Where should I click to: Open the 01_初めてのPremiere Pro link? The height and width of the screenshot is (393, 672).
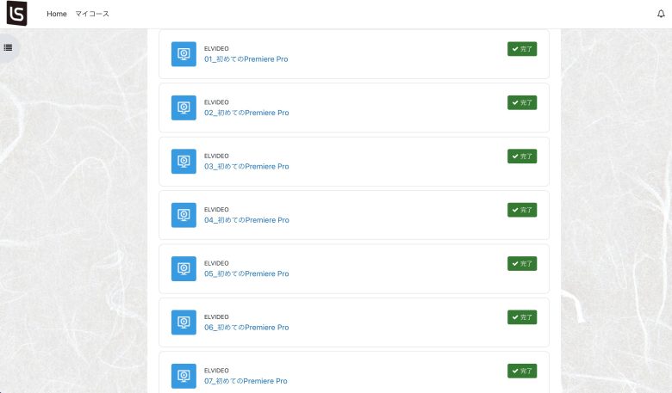tap(246, 59)
